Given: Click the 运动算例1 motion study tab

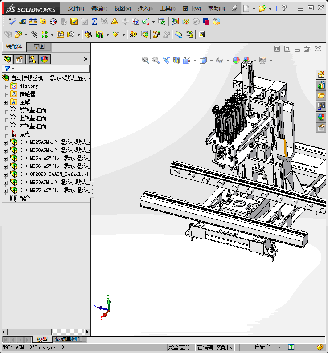Looking at the screenshot, I should coord(68,339).
